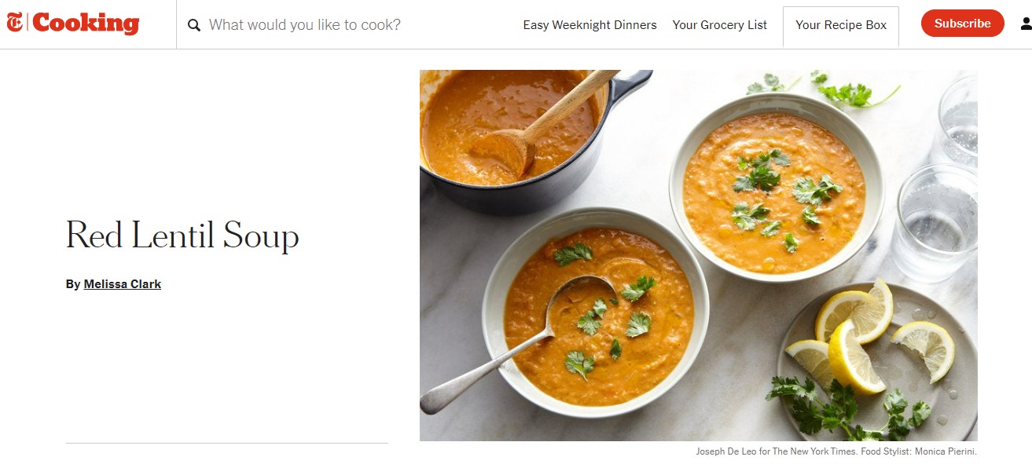Open the user account profile icon
The image size is (1032, 464).
coord(1026,24)
